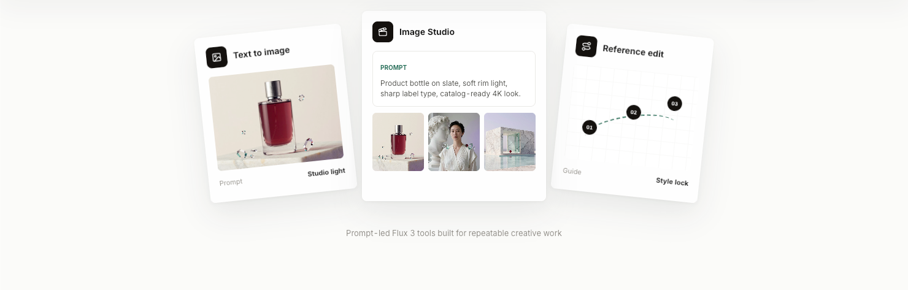
Task: Click the Prompt label under the bottle image
Action: coord(231,182)
